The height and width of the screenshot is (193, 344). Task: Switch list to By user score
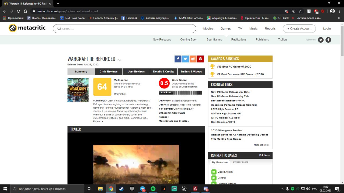pos(241,162)
